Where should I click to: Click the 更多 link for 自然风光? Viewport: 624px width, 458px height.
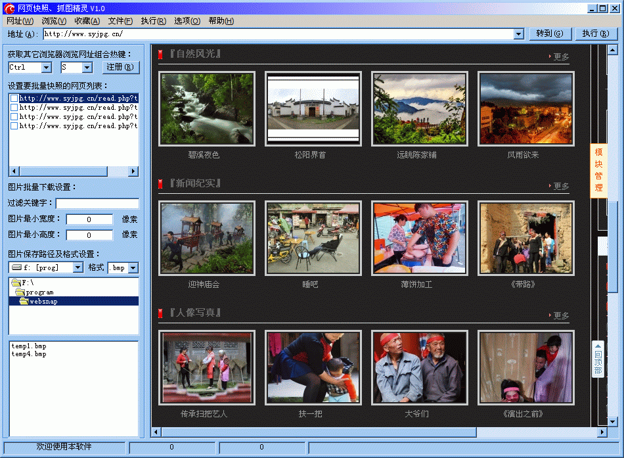coord(561,57)
